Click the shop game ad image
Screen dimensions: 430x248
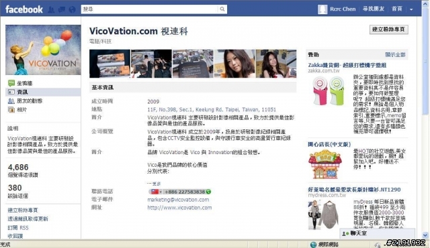325,164
